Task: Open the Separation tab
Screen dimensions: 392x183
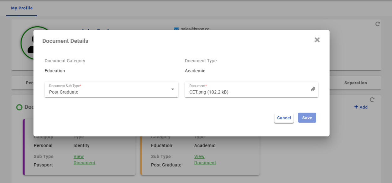Action: pyautogui.click(x=355, y=83)
